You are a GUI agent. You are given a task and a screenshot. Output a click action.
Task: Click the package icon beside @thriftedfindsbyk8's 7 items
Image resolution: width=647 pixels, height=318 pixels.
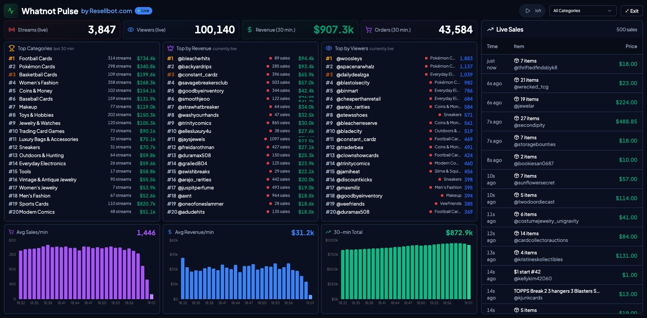pos(516,61)
